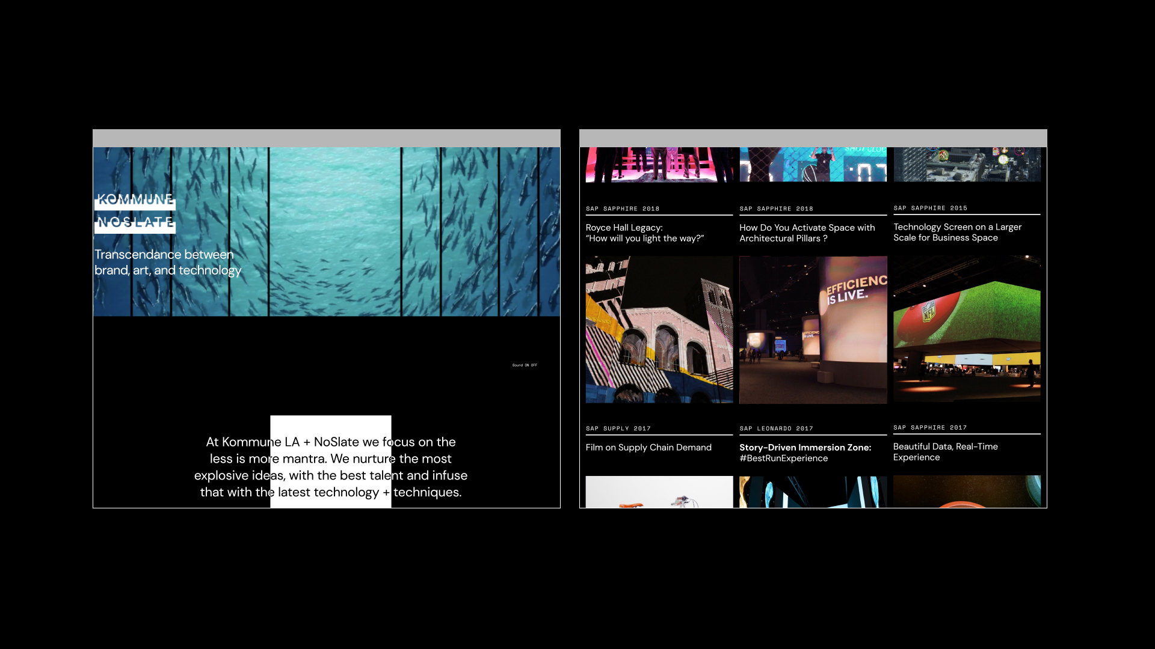
Task: Open 'Technology Screen on a Larger Scale' project
Action: point(958,232)
